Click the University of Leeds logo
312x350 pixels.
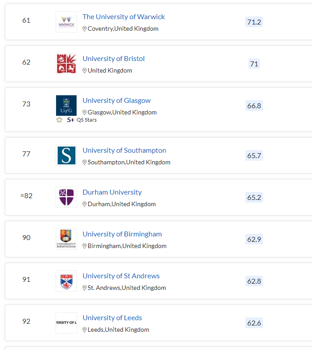click(x=66, y=323)
